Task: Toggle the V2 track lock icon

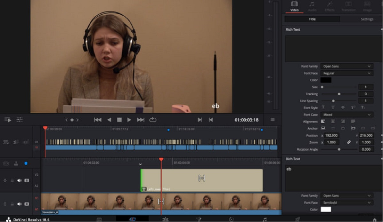Action: click(x=12, y=180)
